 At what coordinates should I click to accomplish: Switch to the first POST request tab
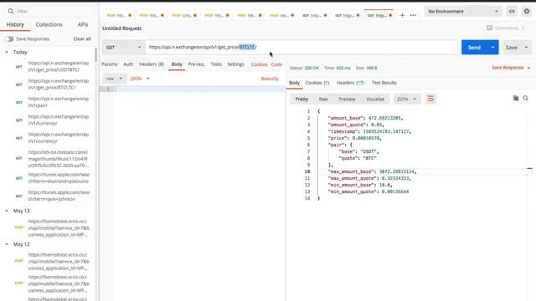pyautogui.click(x=119, y=15)
